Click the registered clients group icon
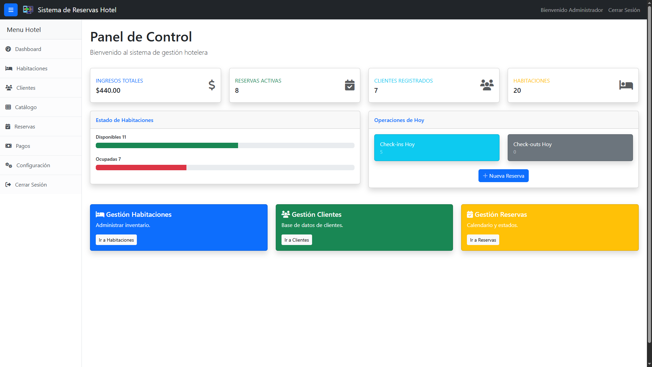Viewport: 652px width, 367px height. tap(487, 85)
